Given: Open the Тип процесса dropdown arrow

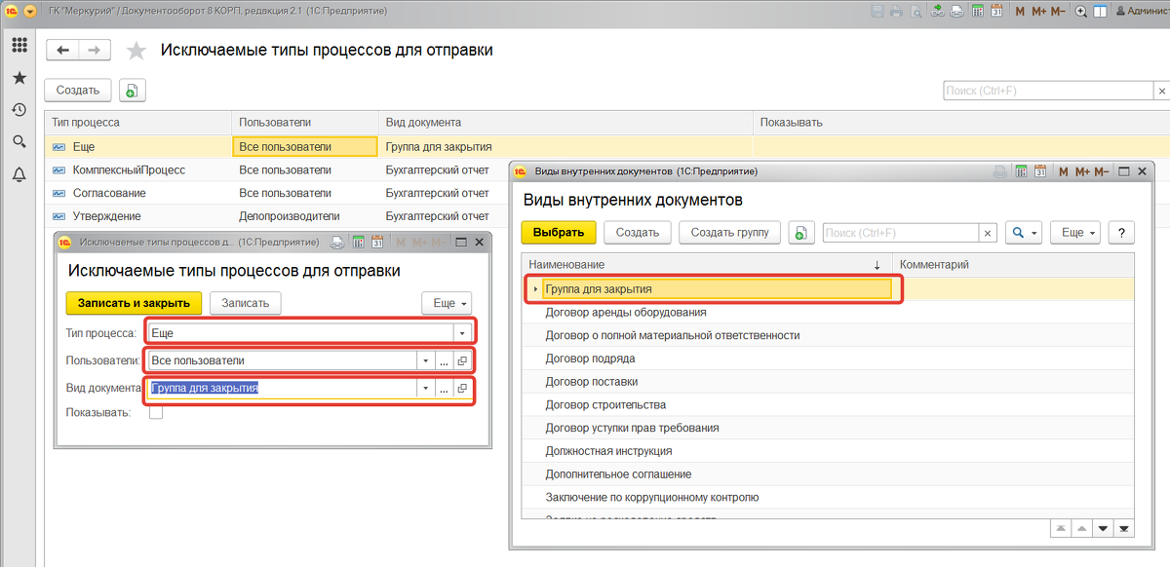Looking at the screenshot, I should [x=463, y=330].
